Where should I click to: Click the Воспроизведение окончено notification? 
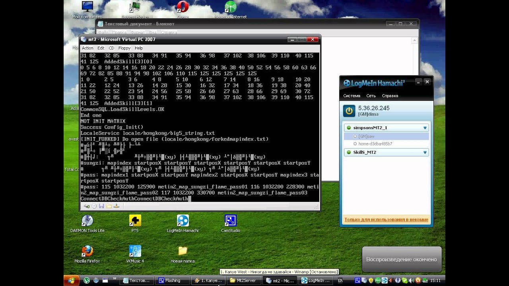(402, 259)
